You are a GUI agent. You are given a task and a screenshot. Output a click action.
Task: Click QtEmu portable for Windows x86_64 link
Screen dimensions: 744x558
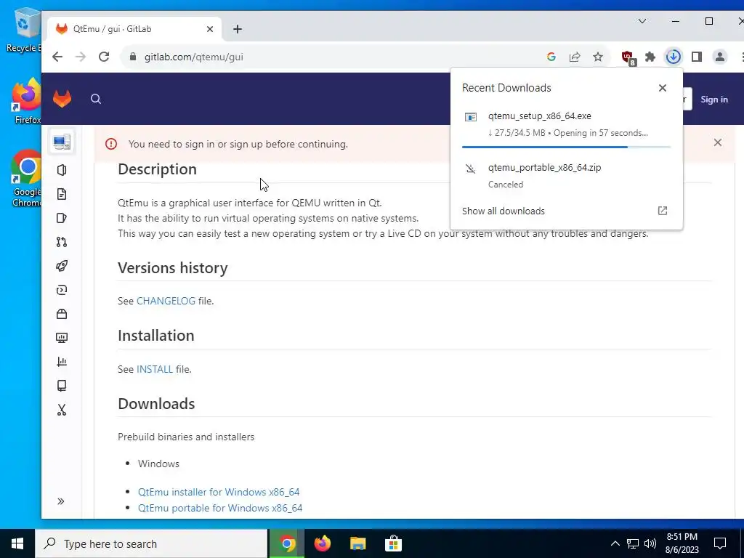[220, 508]
